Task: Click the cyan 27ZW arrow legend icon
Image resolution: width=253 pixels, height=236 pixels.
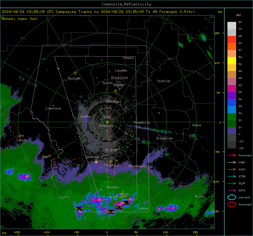Action: click(232, 177)
